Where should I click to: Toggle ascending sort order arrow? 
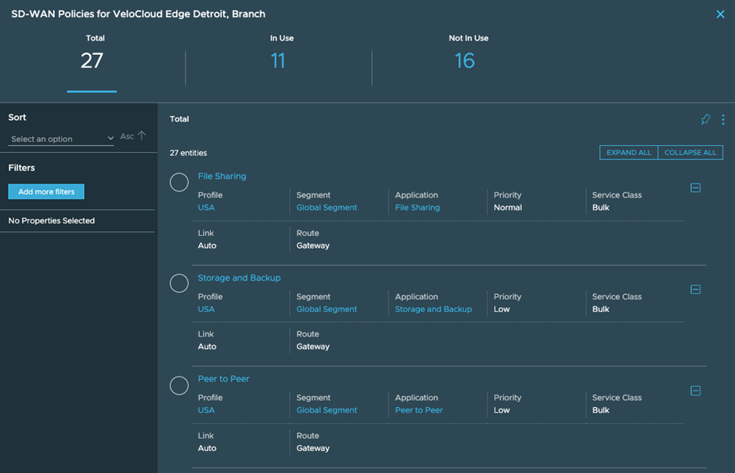[142, 136]
